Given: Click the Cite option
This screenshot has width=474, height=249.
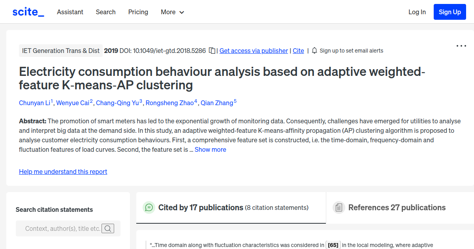Looking at the screenshot, I should (x=298, y=51).
